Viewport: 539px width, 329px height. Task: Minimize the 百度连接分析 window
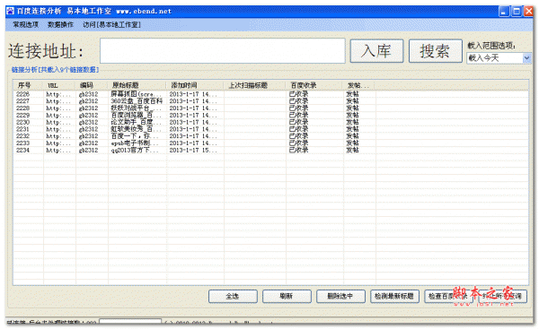tap(504, 12)
